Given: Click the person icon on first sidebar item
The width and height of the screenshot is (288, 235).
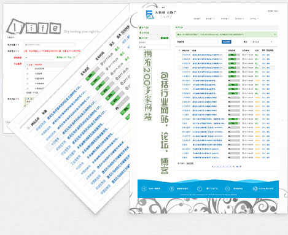Looking at the screenshot, I should (x=140, y=28).
